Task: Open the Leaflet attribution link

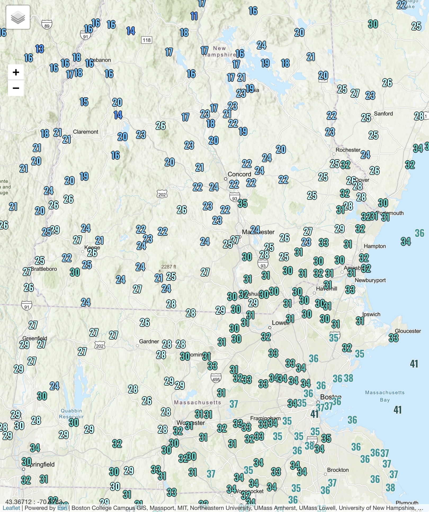Action: pyautogui.click(x=11, y=508)
